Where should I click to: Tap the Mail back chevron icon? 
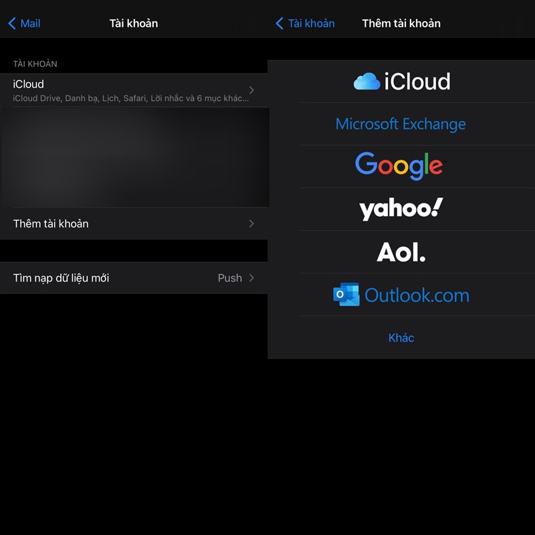point(12,23)
